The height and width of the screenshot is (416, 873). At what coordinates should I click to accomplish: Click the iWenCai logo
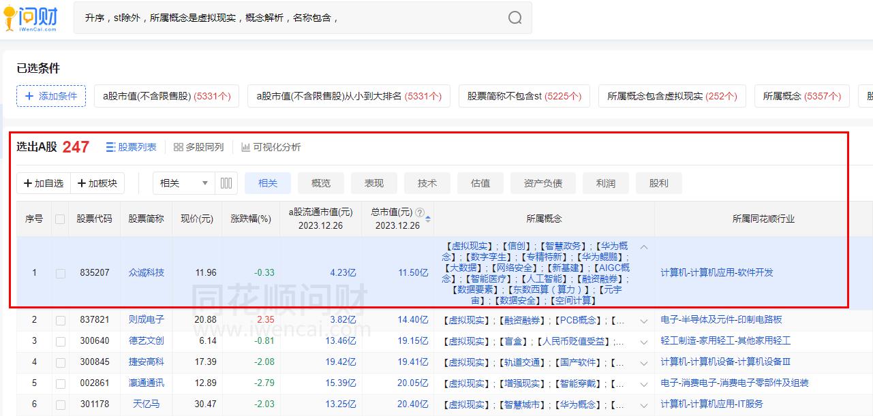pos(31,18)
